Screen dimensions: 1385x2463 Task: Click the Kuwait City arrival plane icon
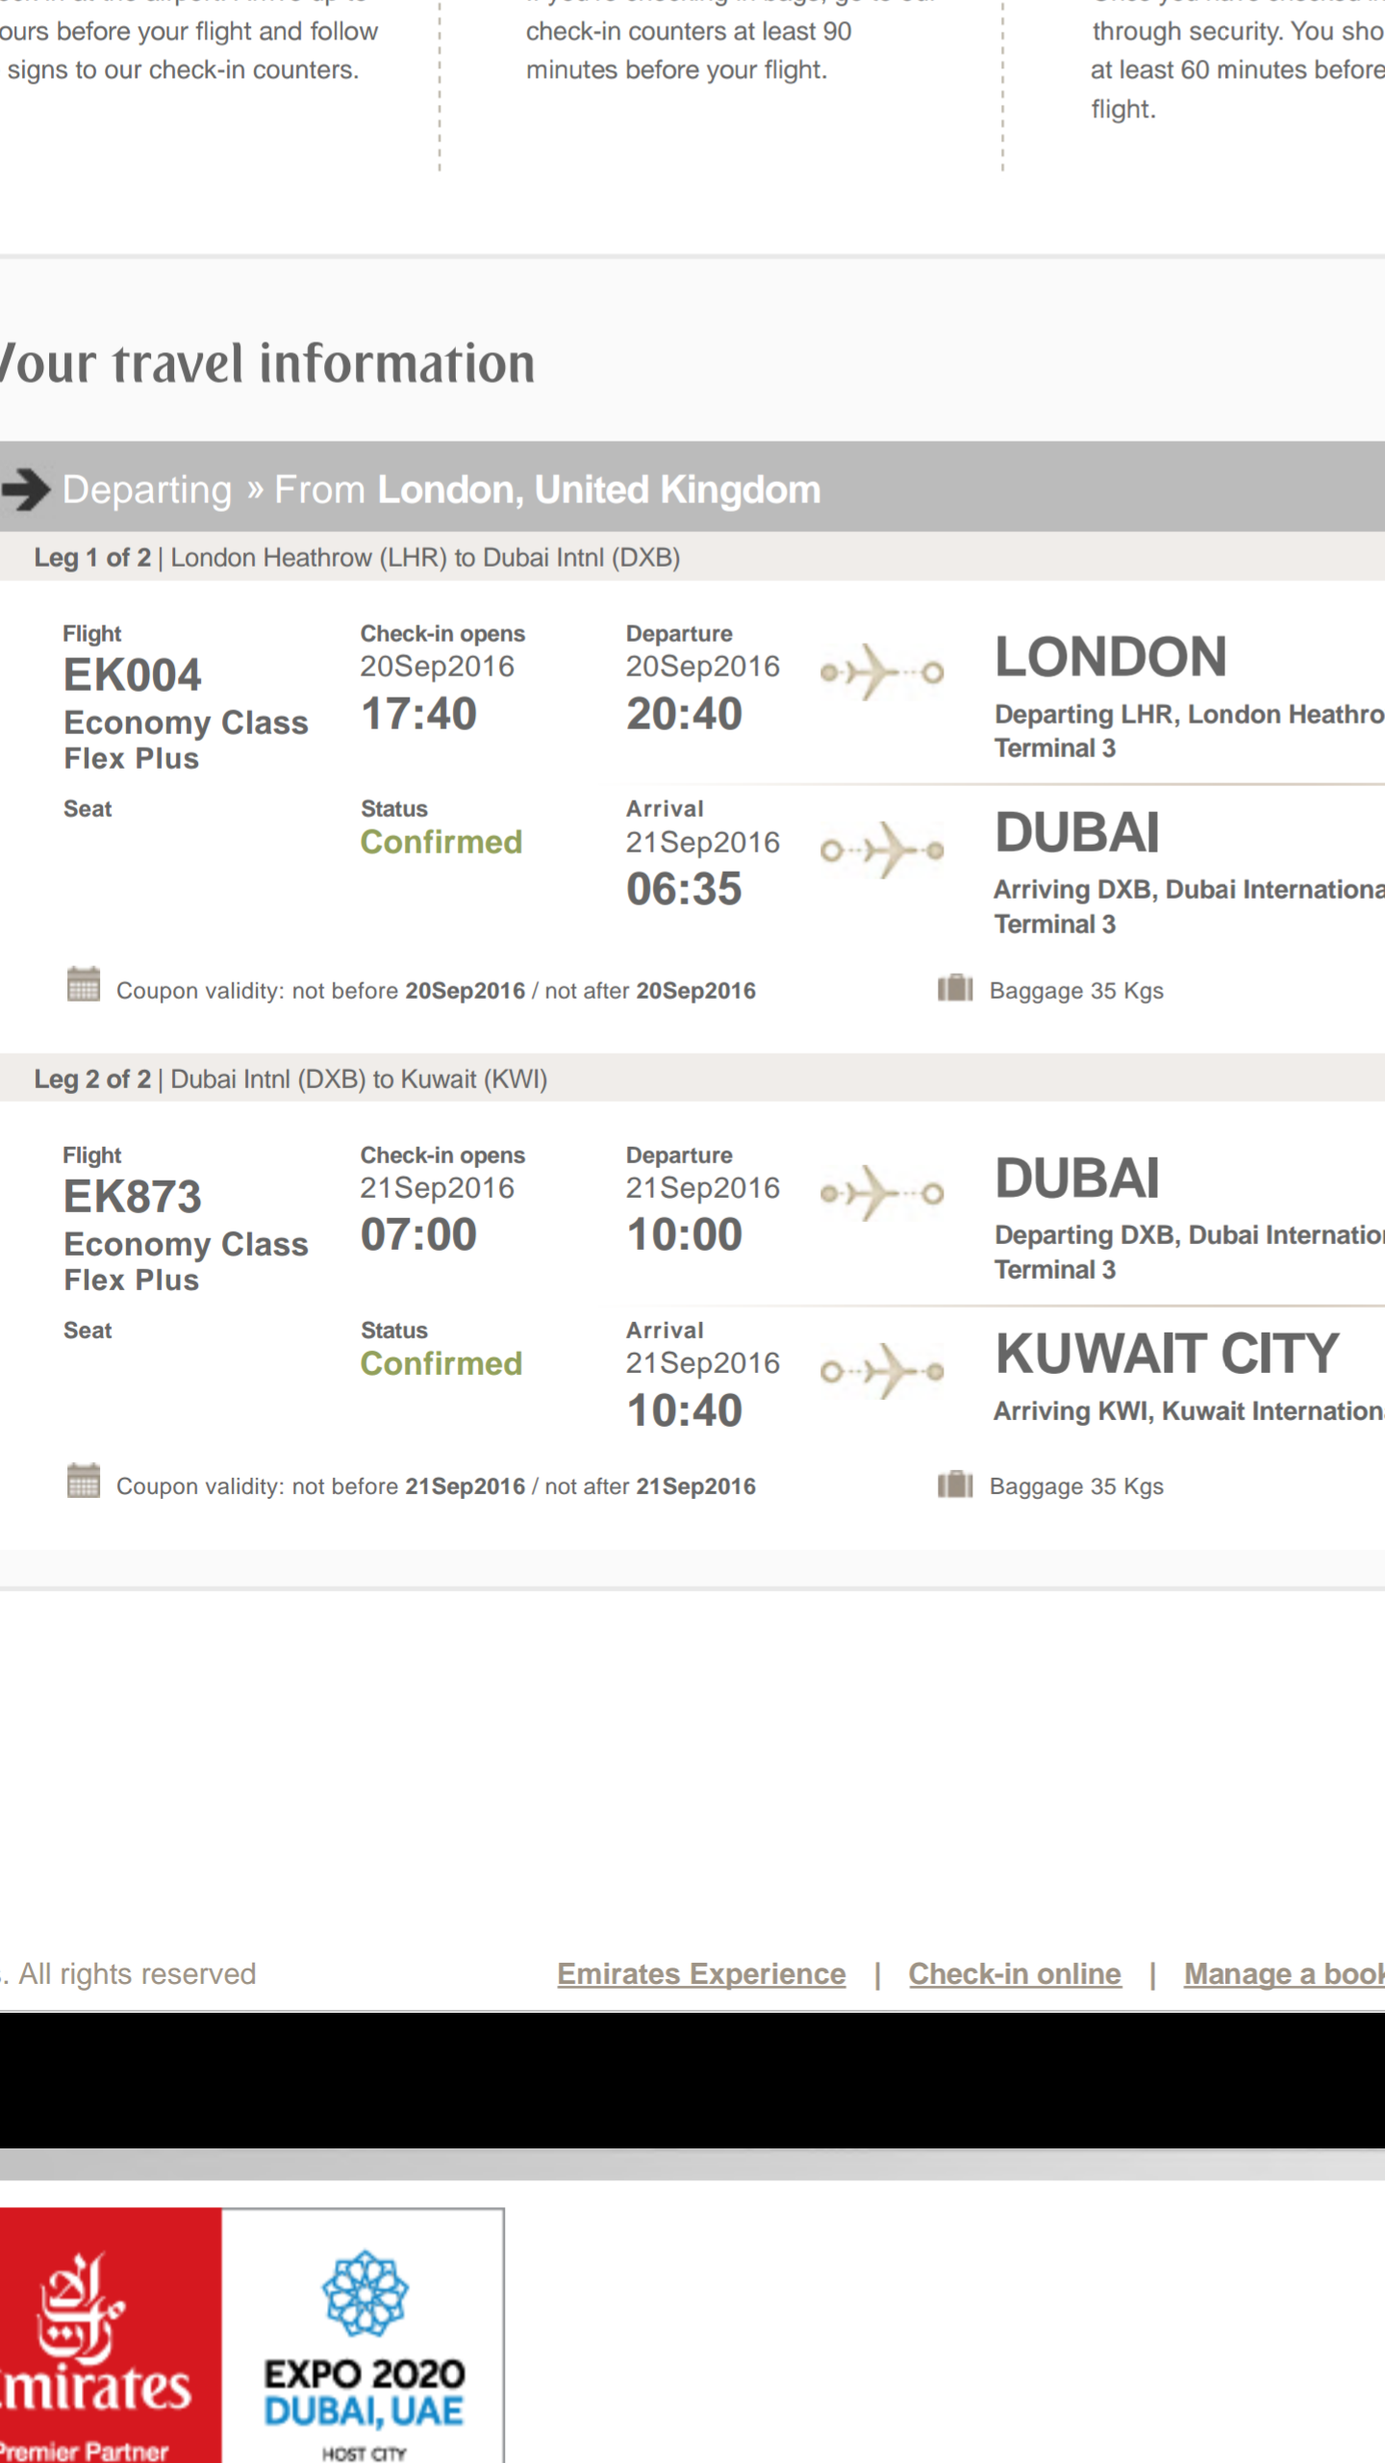(881, 1371)
